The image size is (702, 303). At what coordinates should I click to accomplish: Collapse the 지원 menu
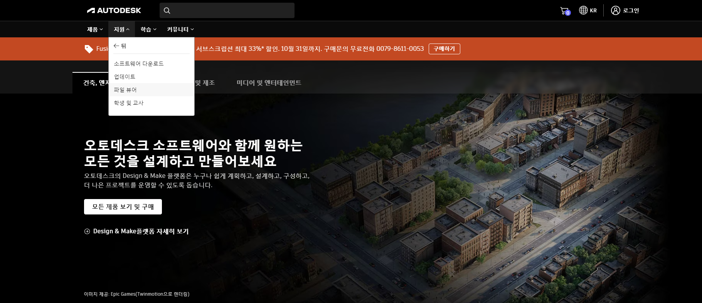(x=121, y=29)
